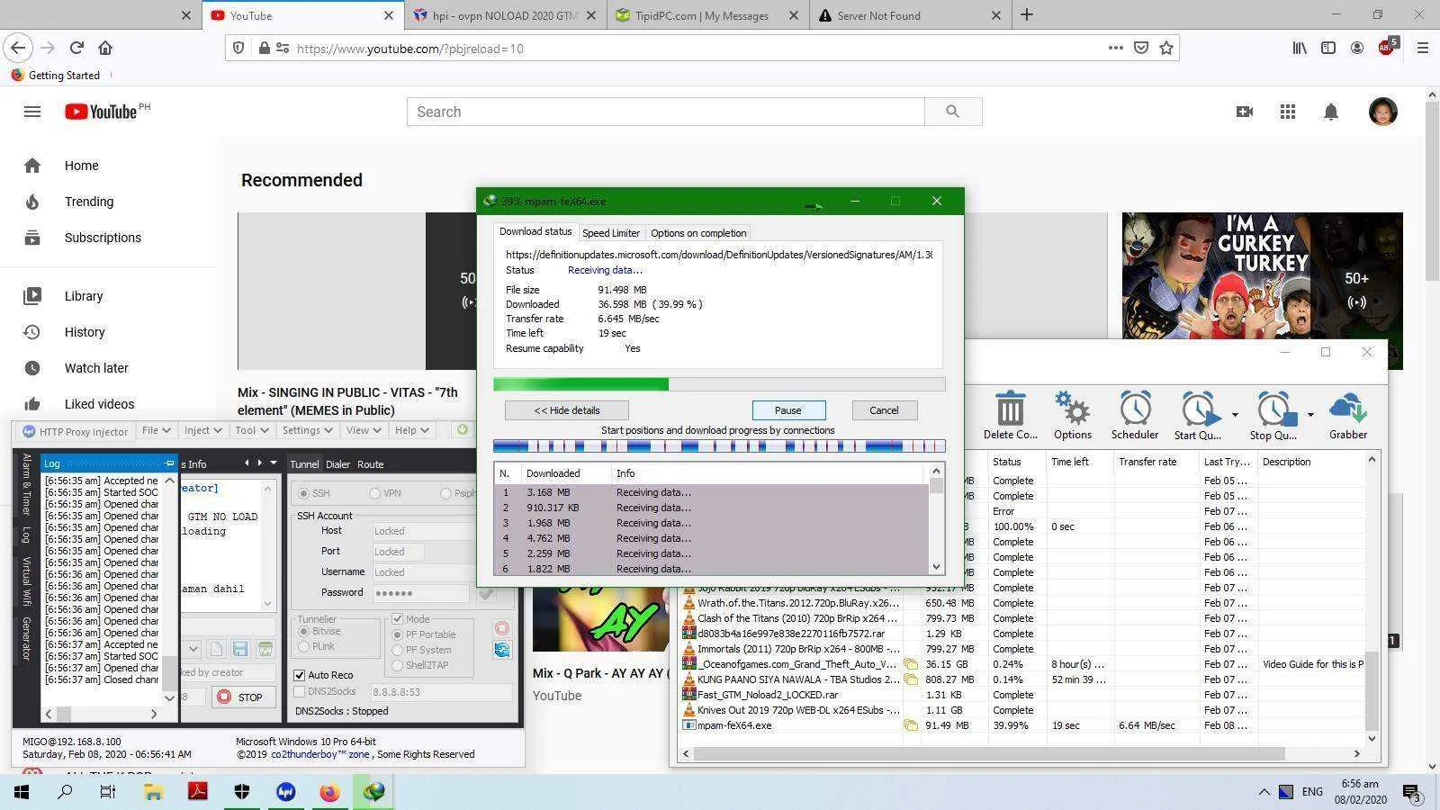This screenshot has height=810, width=1440.
Task: Open File Explorer from taskbar
Action: [153, 792]
